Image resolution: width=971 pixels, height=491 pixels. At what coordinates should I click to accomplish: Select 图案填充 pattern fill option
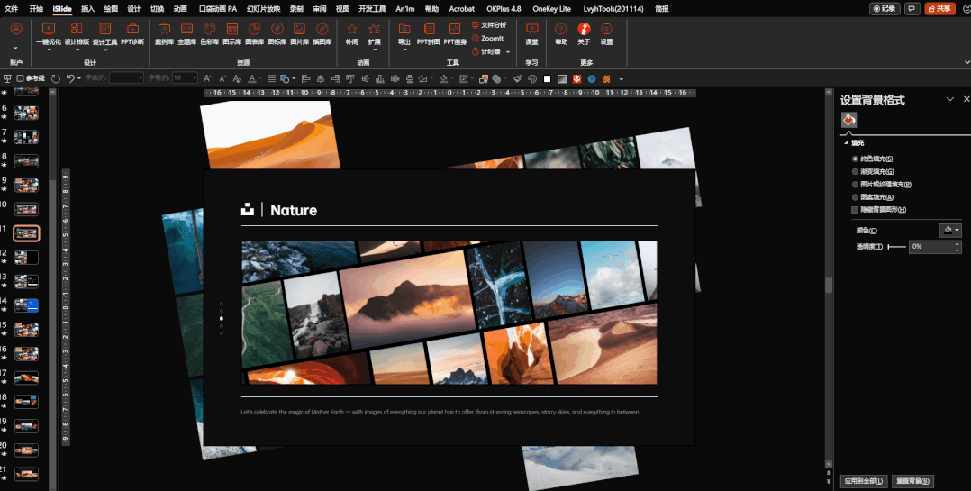(x=873, y=197)
